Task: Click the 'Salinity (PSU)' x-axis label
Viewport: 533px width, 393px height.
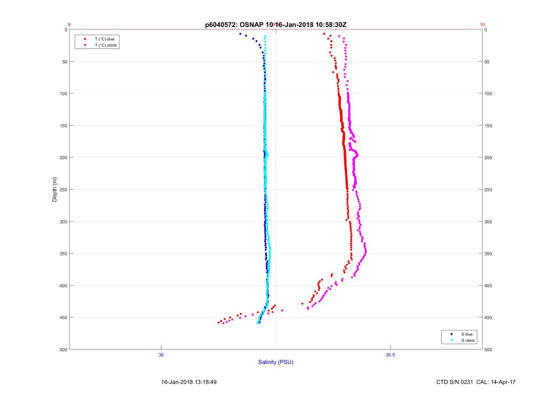Action: [x=276, y=362]
